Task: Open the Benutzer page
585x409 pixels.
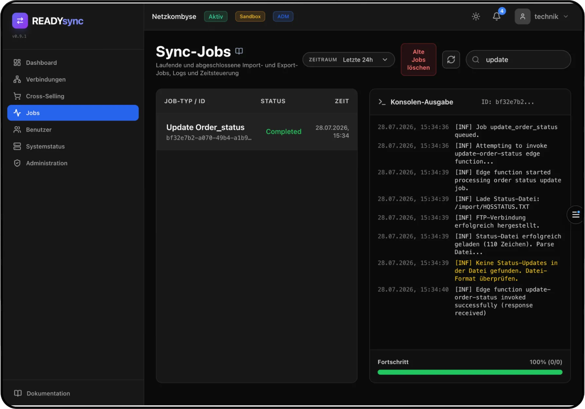Action: point(73,130)
